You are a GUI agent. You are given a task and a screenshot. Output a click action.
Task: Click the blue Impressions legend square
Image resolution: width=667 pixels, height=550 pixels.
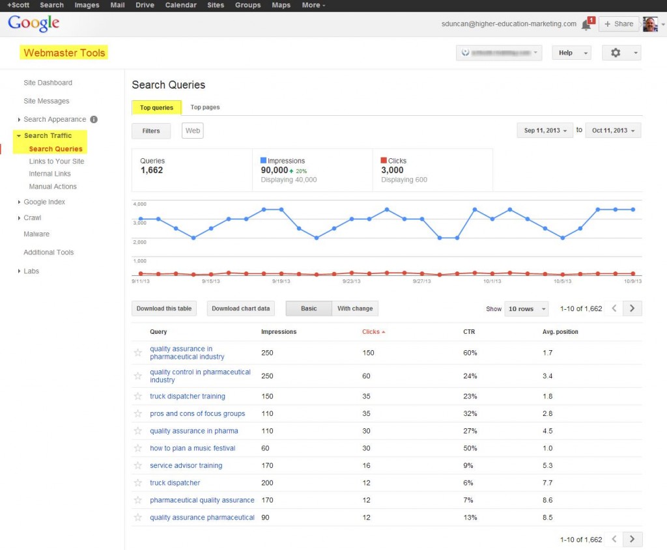click(x=263, y=160)
